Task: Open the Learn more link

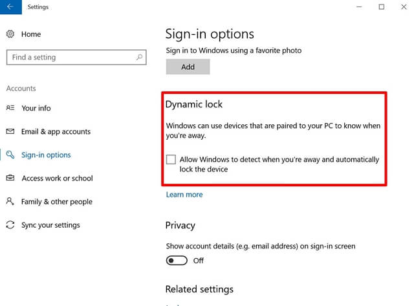Action: click(x=184, y=194)
